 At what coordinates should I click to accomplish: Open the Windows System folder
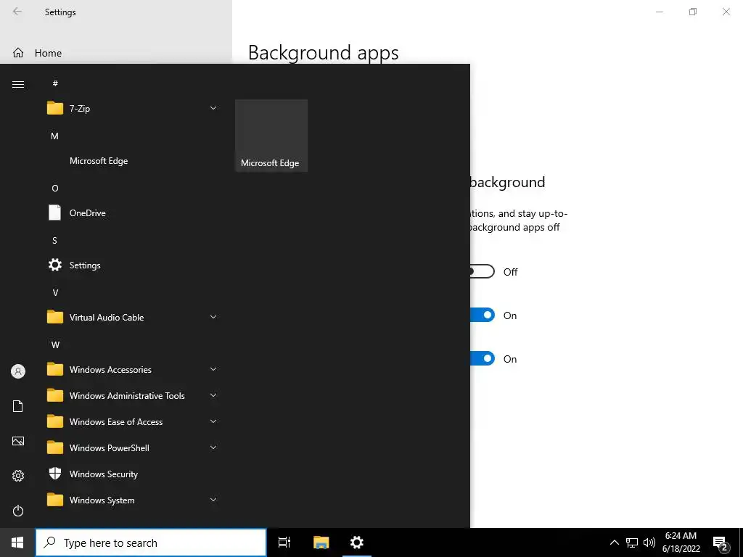[x=133, y=500]
